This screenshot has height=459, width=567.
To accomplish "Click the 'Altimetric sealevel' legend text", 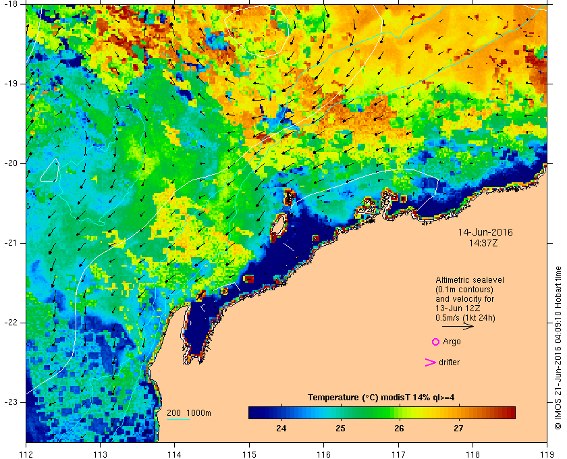I will [x=469, y=280].
